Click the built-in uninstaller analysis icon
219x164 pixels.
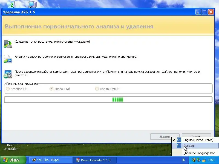click(8, 59)
